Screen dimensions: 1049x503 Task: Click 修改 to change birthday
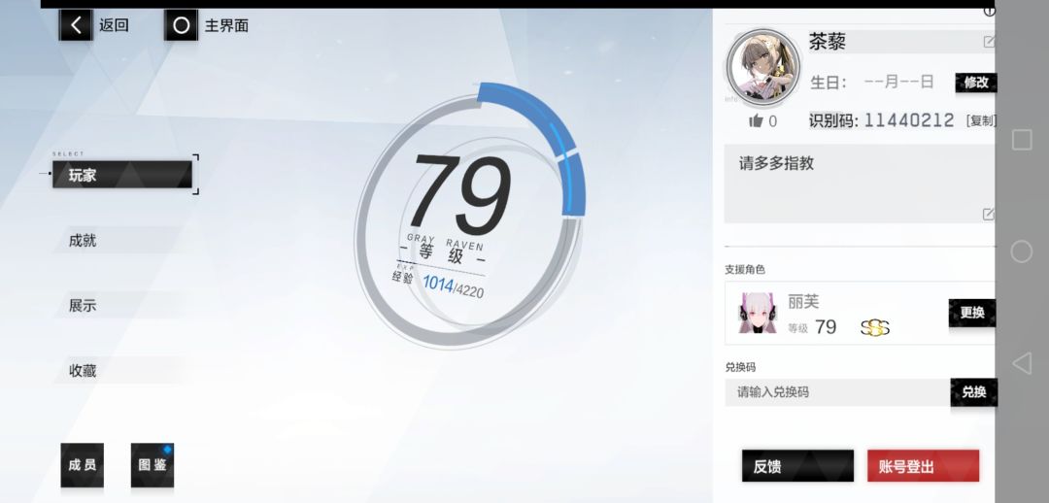click(x=976, y=83)
